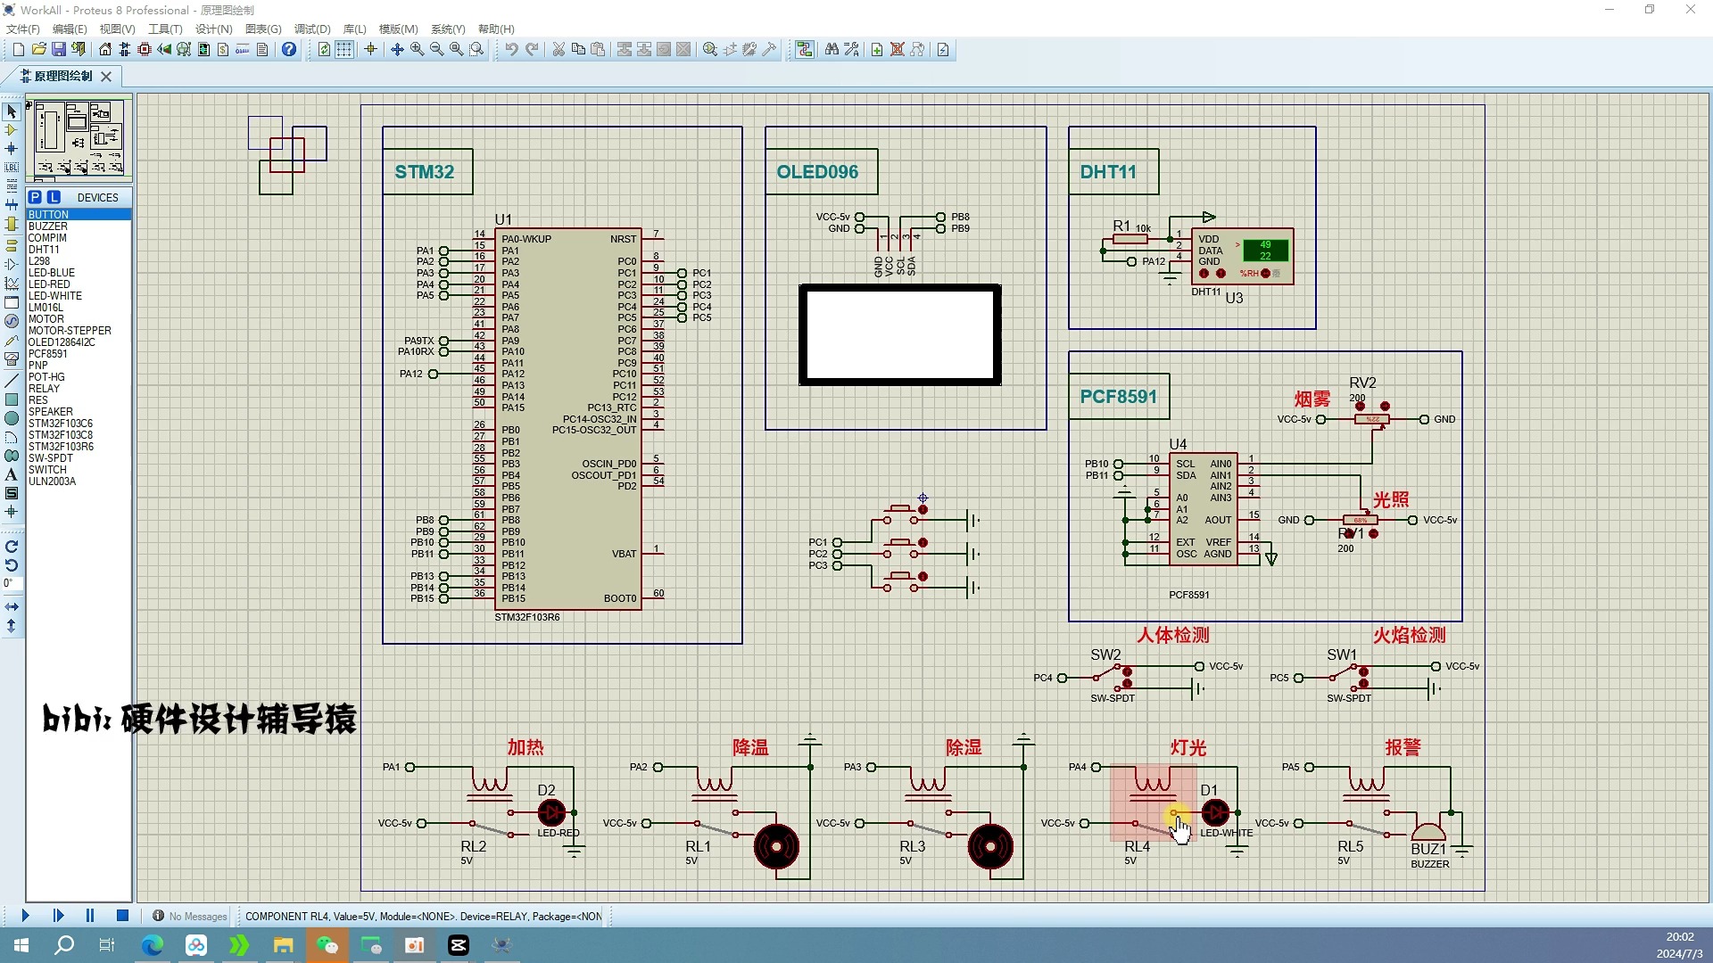Stop the simulation
The height and width of the screenshot is (963, 1713).
click(123, 916)
